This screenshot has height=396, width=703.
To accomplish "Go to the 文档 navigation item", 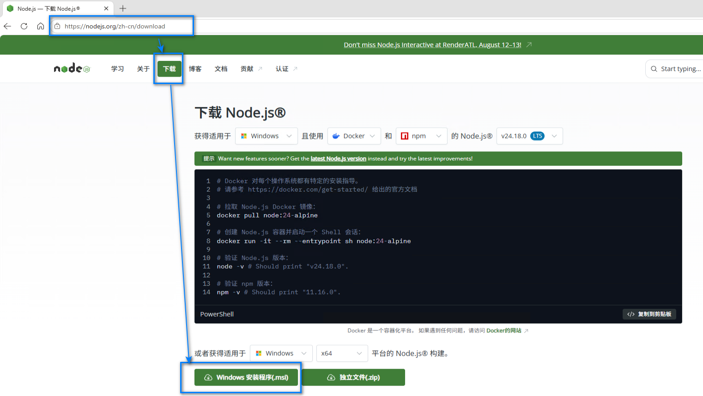I will pyautogui.click(x=221, y=69).
